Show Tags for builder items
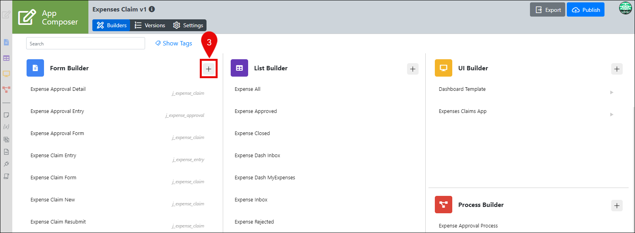Screen dimensions: 635x233 pyautogui.click(x=174, y=43)
